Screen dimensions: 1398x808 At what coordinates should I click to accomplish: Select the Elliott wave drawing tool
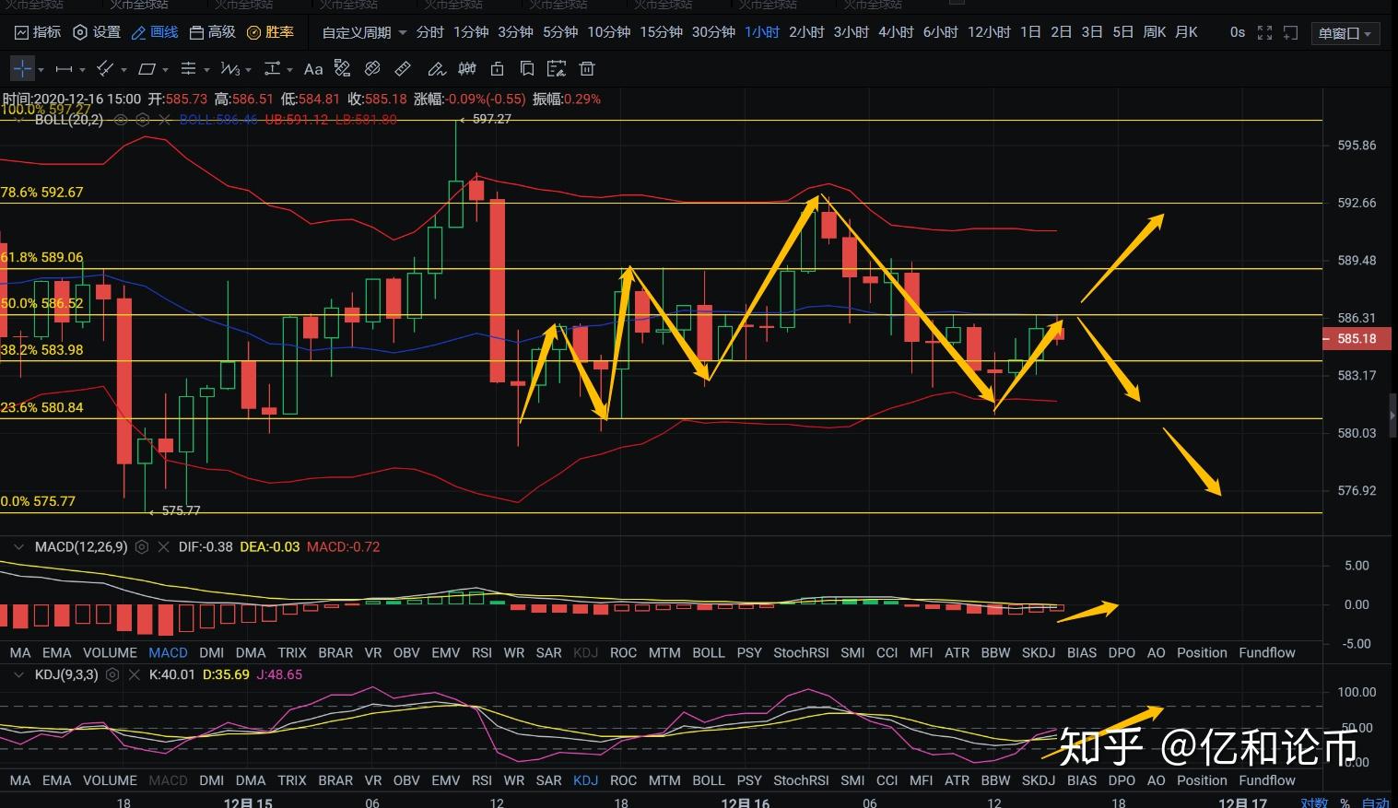(229, 69)
